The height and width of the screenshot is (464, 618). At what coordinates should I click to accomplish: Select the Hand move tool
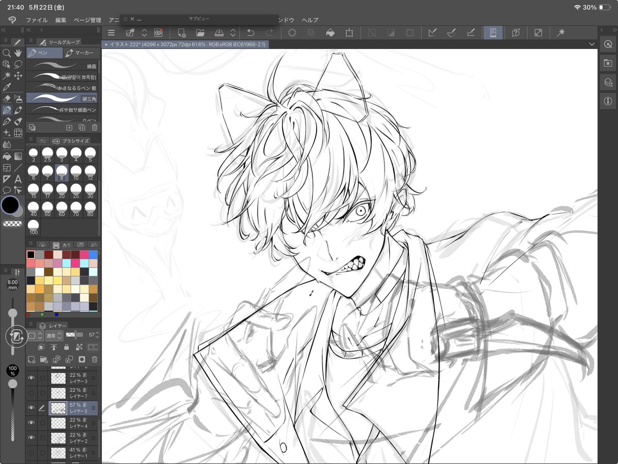click(x=18, y=53)
